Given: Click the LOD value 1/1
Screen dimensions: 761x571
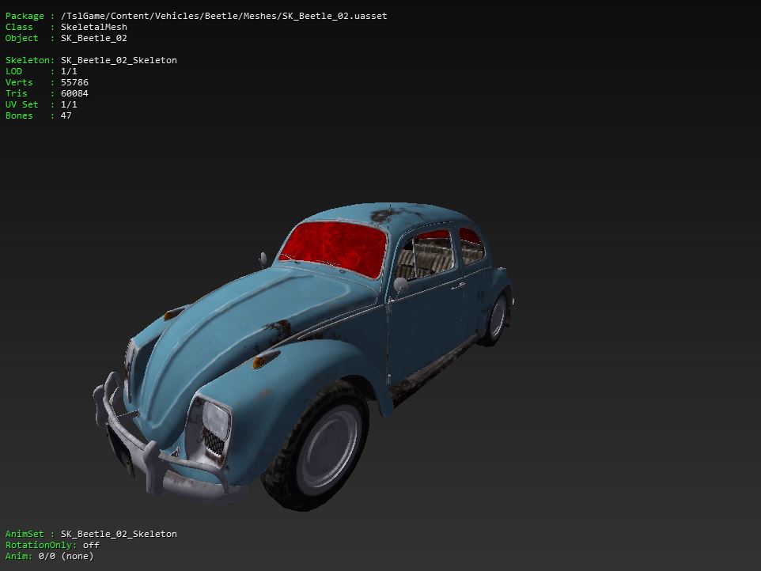Looking at the screenshot, I should coord(69,71).
